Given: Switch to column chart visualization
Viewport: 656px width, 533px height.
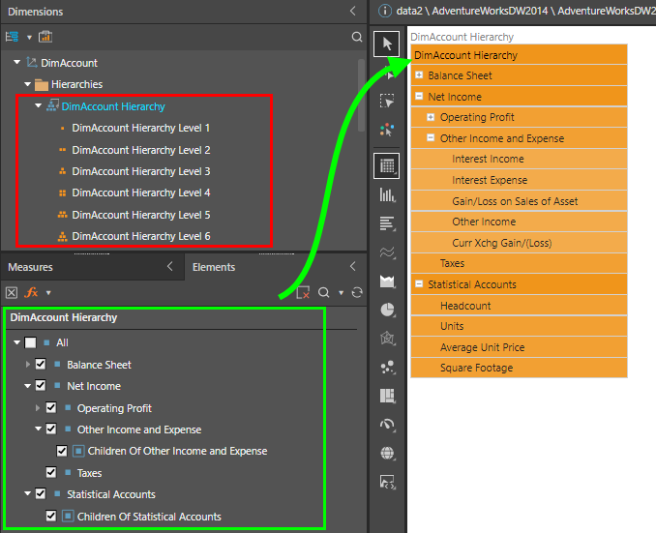Looking at the screenshot, I should pyautogui.click(x=387, y=194).
